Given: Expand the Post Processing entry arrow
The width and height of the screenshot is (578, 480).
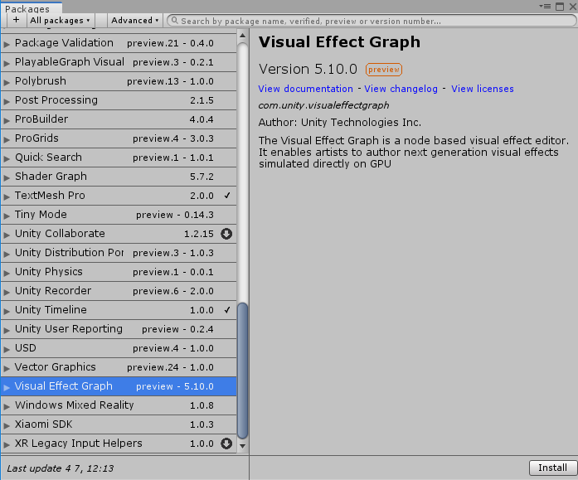Looking at the screenshot, I should click(x=7, y=102).
